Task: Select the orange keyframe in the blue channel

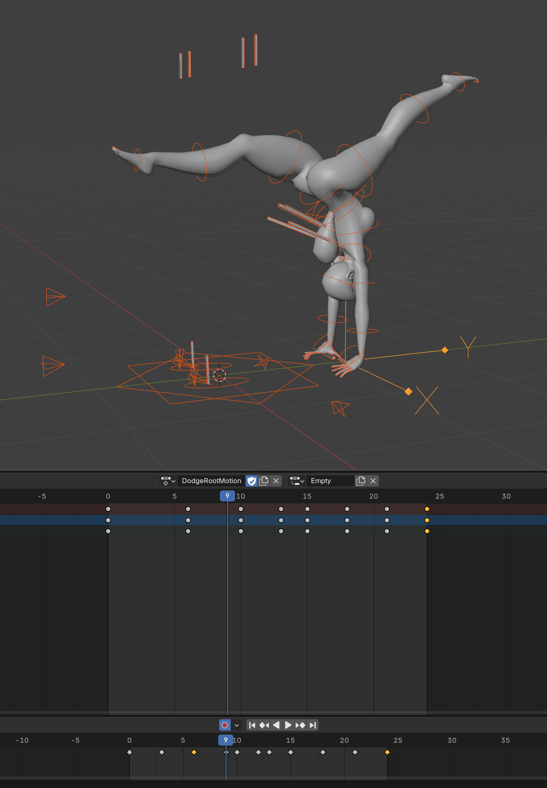Action: (427, 520)
